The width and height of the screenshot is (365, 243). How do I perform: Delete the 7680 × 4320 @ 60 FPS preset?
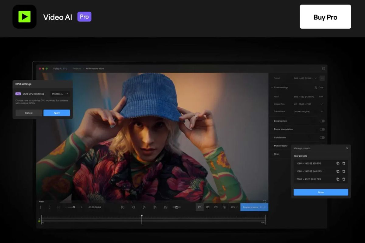[344, 179]
